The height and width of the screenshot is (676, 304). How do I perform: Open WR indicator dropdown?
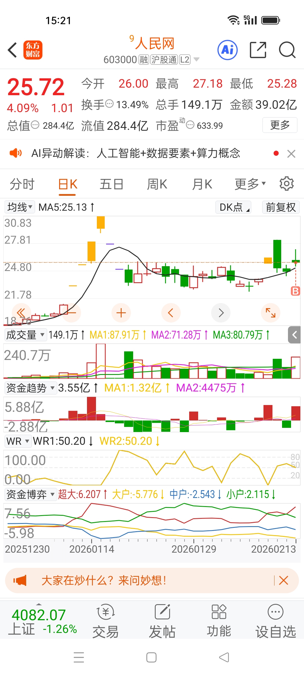(x=18, y=441)
